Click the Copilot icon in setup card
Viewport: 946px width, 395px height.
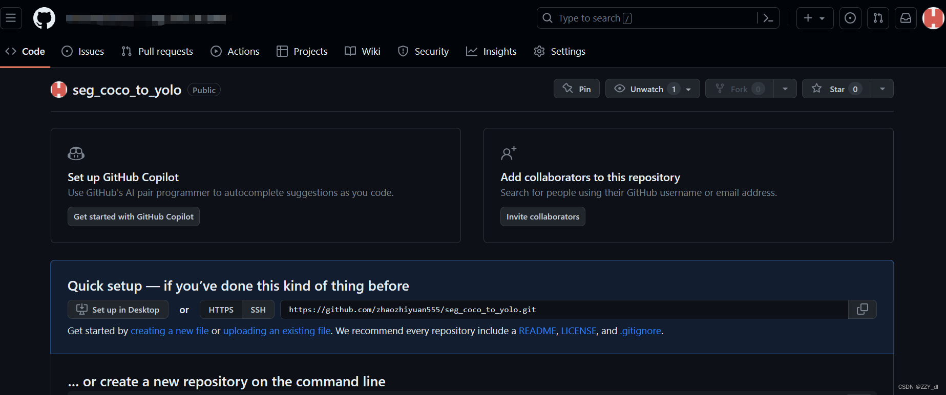76,153
